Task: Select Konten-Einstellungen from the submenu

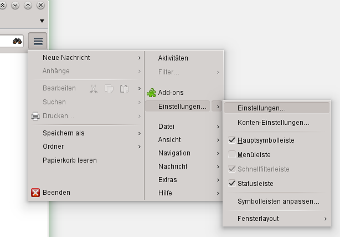Action: click(x=273, y=122)
